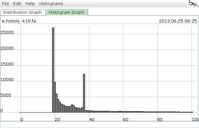The width and height of the screenshot is (199, 128).
Task: Switch to the Distribution Graph tab
Action: coord(23,12)
